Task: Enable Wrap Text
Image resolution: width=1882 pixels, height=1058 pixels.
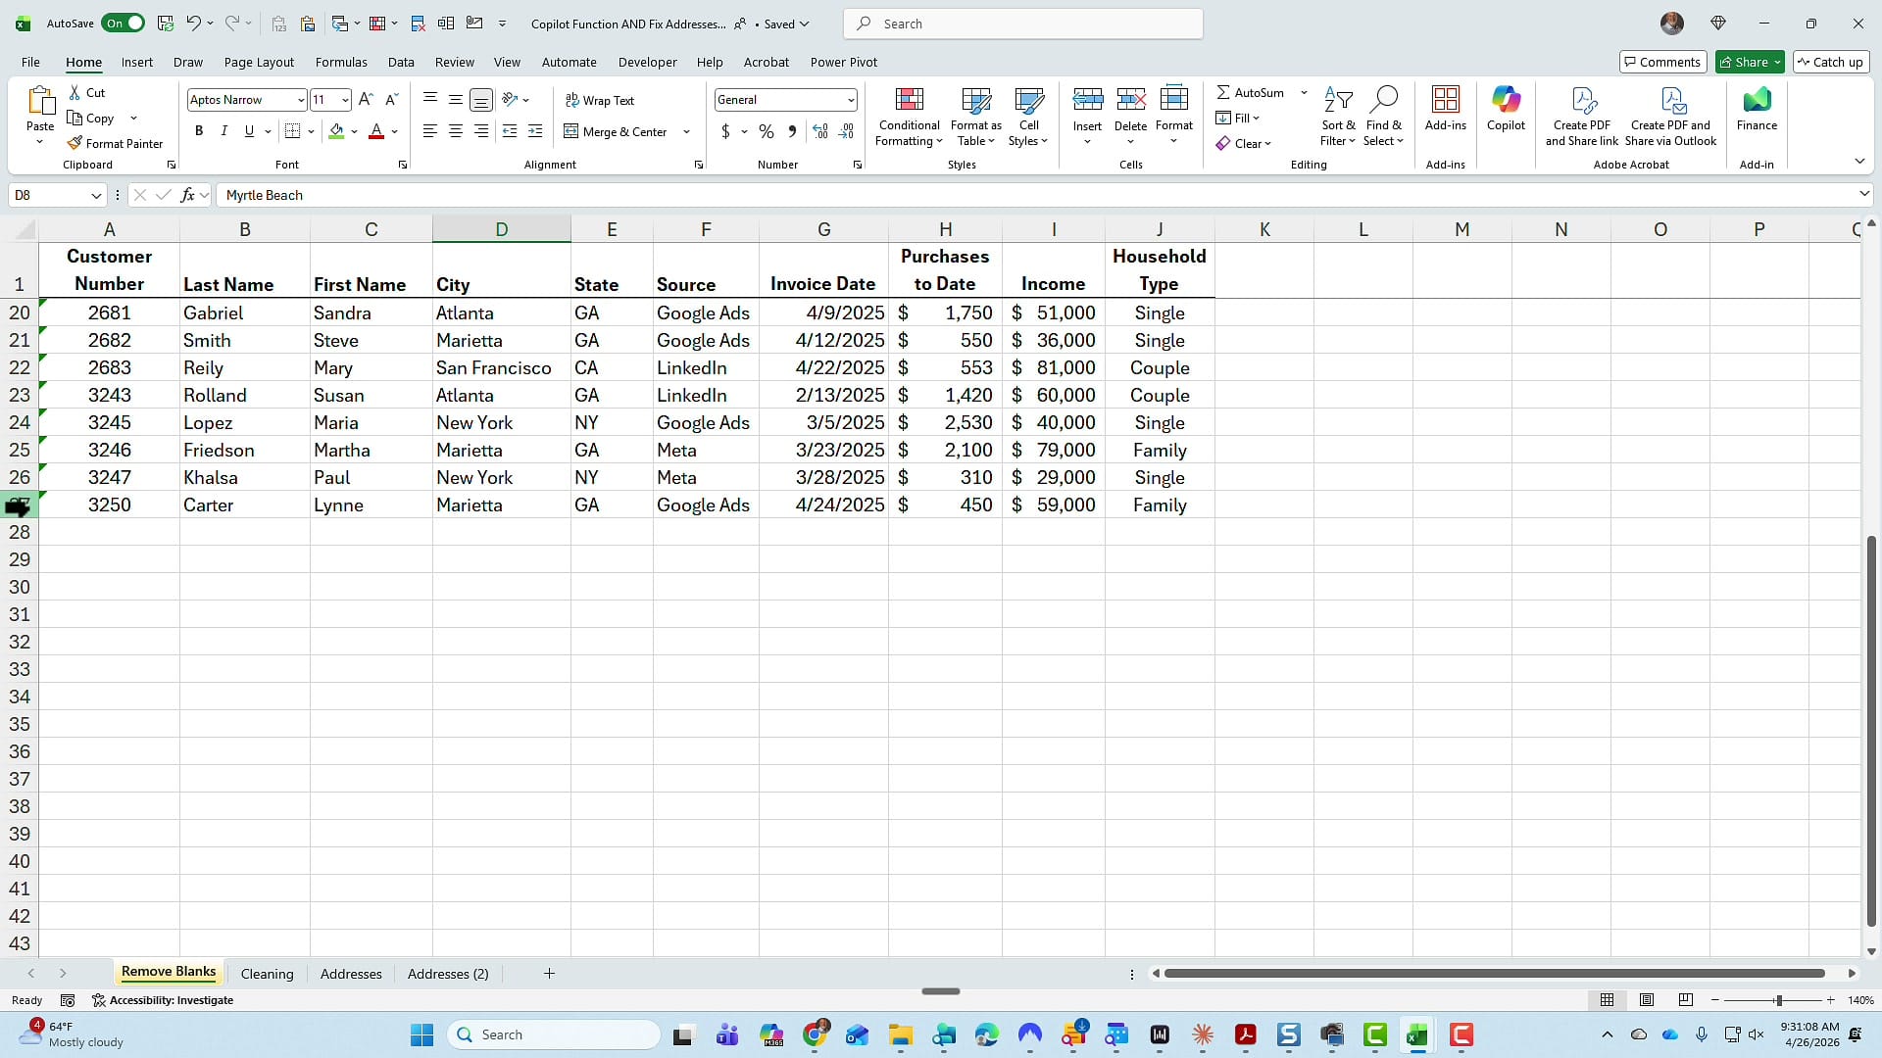Action: [601, 100]
